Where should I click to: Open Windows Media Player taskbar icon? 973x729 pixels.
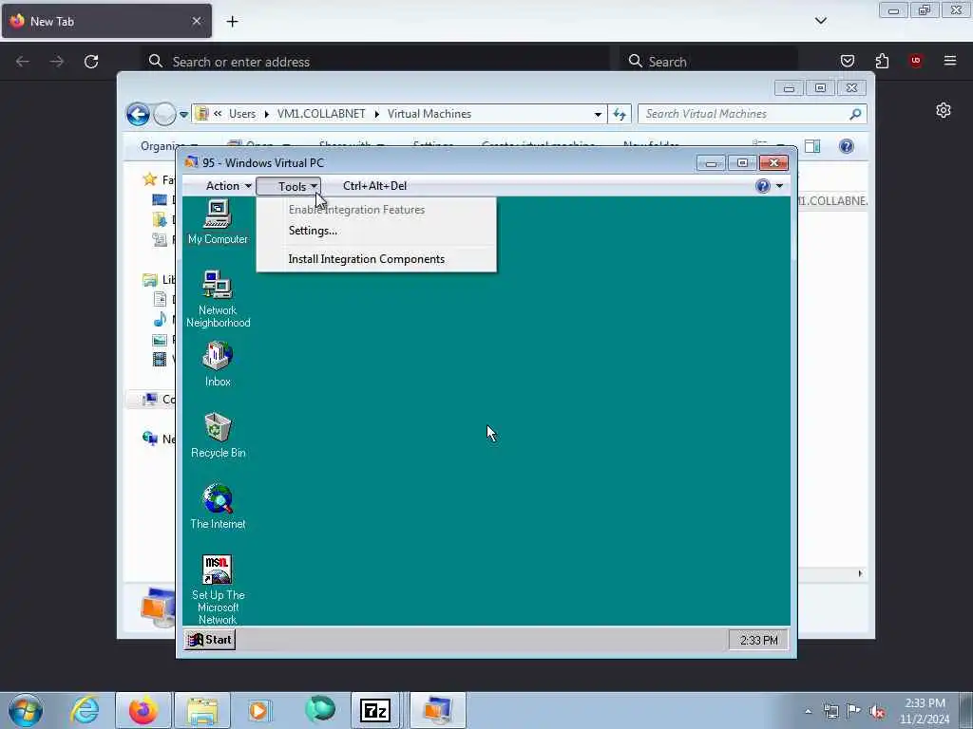[x=258, y=710]
